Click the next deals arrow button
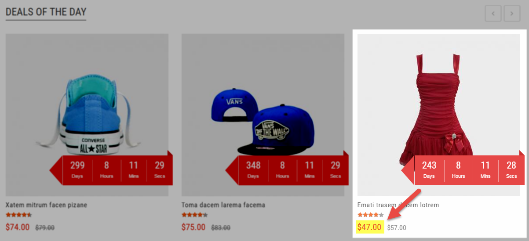Image resolution: width=529 pixels, height=241 pixels. [x=512, y=14]
